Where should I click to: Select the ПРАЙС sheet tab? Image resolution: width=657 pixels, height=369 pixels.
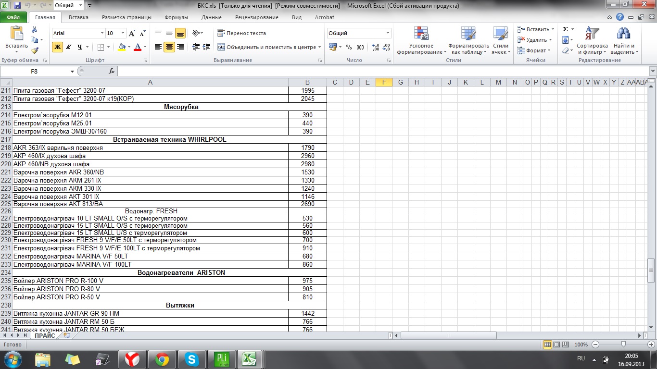[x=45, y=335]
